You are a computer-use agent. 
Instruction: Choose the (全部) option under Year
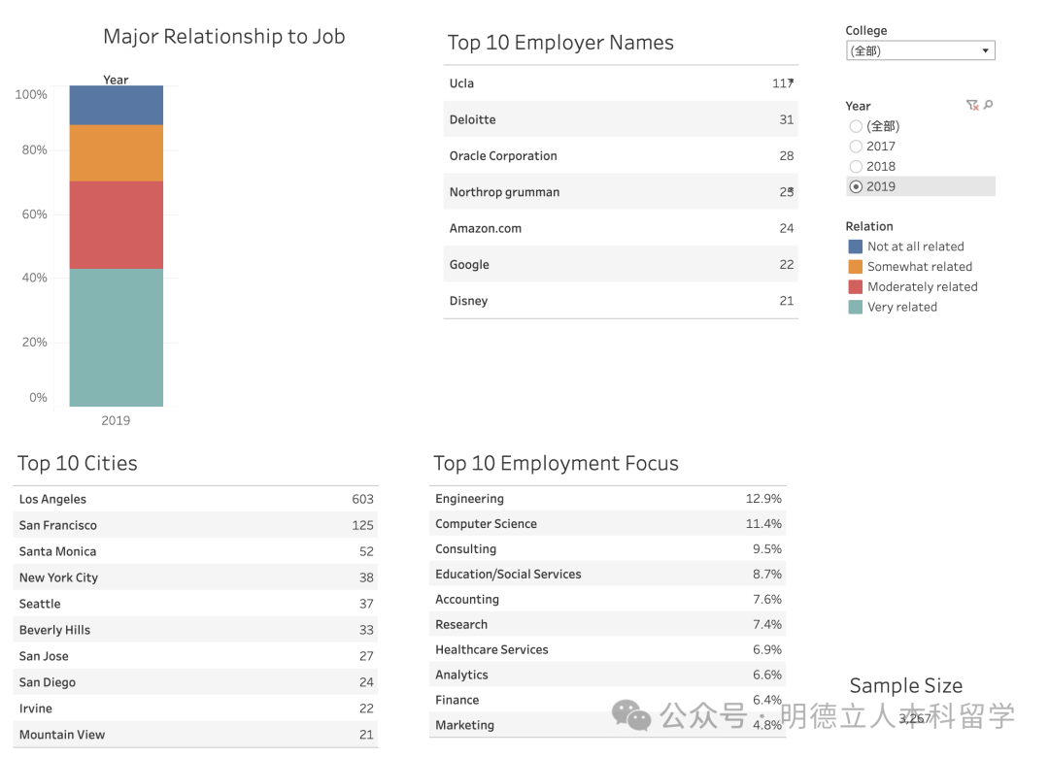click(856, 126)
